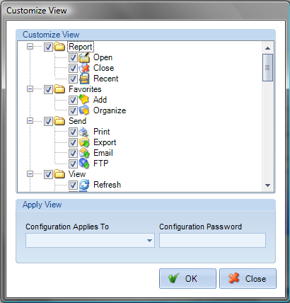Click the Add favorite star icon
Viewport: 290px width, 303px height.
(84, 100)
